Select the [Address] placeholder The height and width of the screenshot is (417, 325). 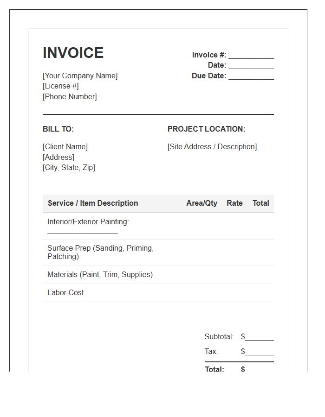click(x=58, y=158)
